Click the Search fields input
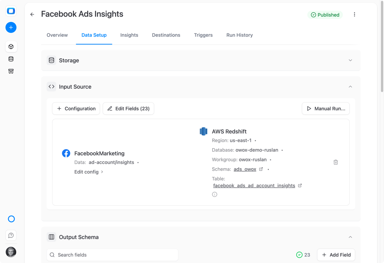 click(112, 255)
